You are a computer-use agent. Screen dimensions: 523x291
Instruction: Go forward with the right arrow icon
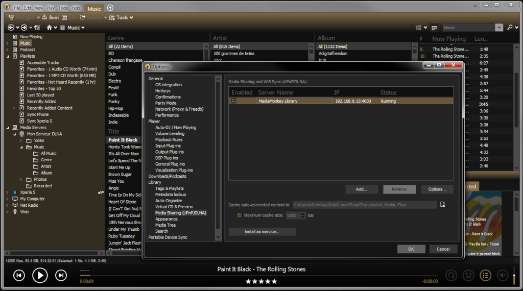pos(24,28)
